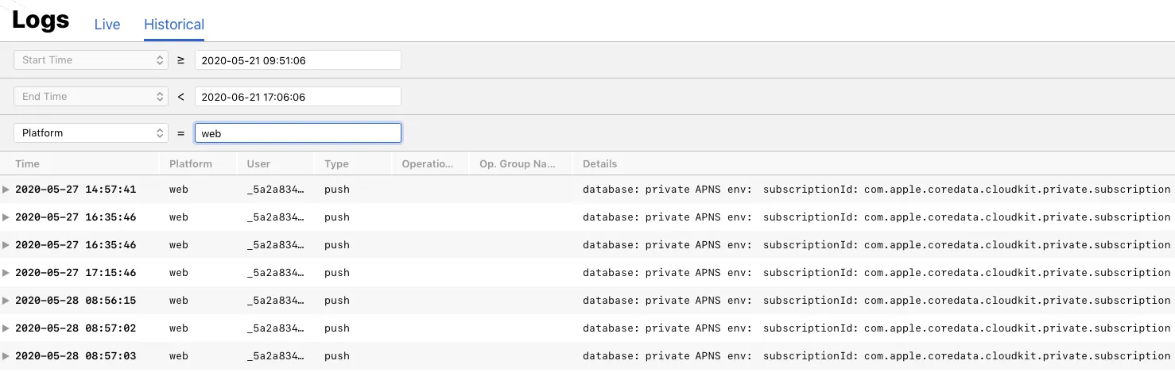Click the Details column header

click(x=599, y=164)
